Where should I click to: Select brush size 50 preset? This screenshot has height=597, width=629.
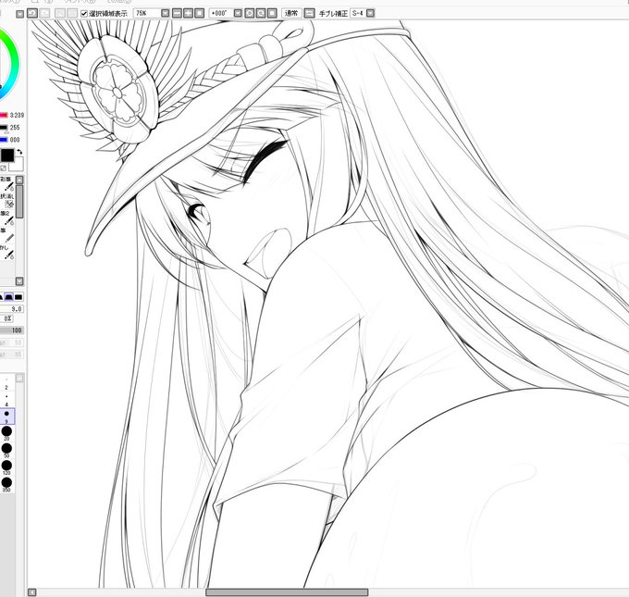(6, 451)
